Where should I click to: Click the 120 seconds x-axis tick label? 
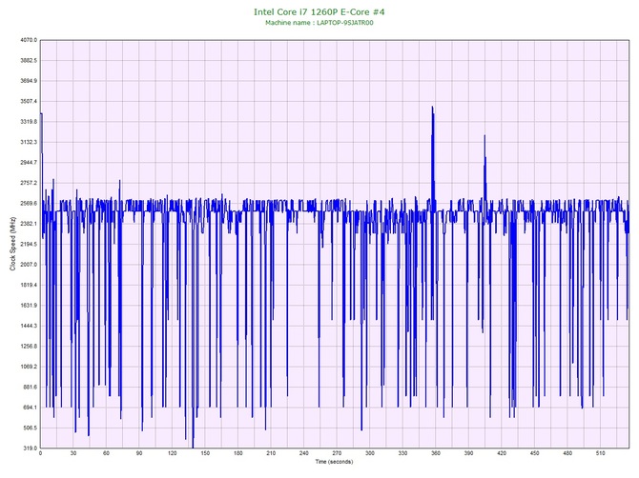point(173,453)
